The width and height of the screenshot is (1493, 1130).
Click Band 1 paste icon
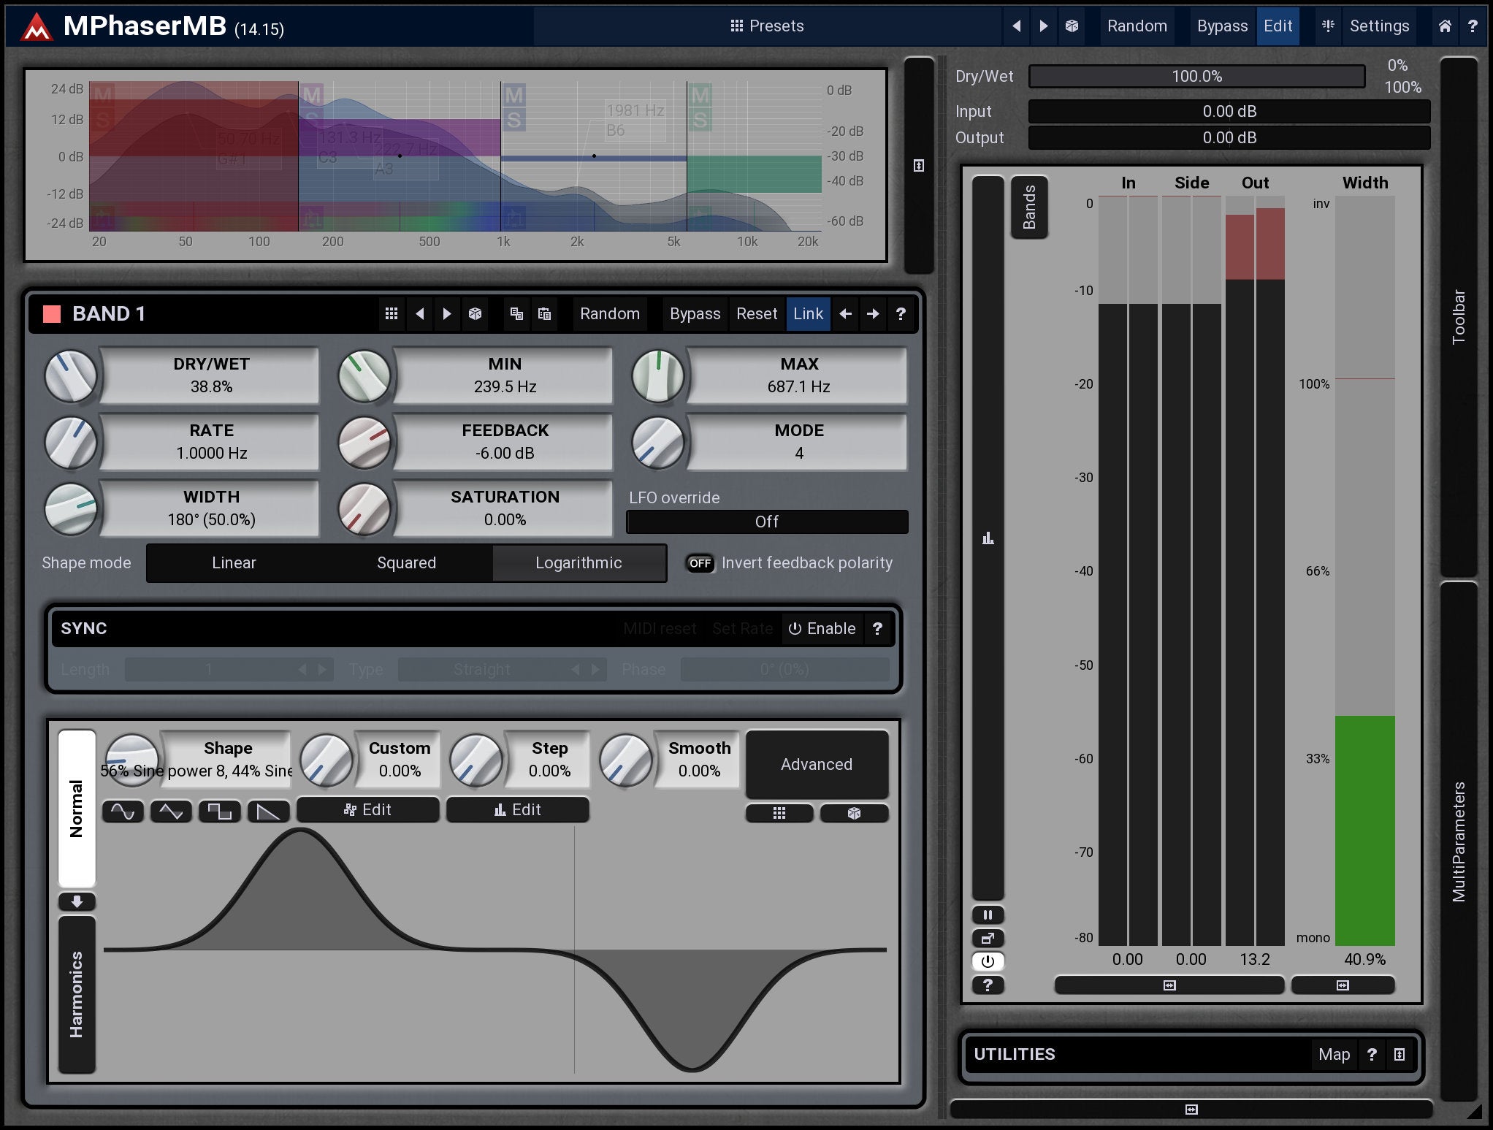coord(544,314)
